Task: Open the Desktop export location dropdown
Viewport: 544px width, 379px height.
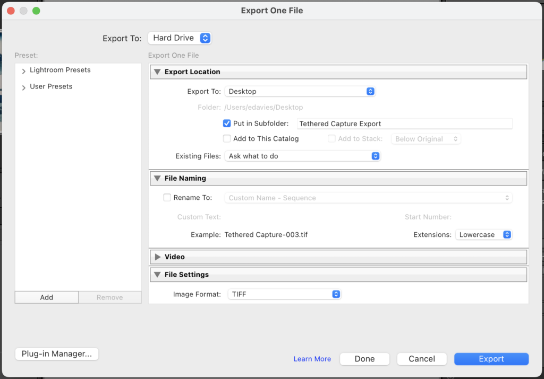Action: point(300,91)
